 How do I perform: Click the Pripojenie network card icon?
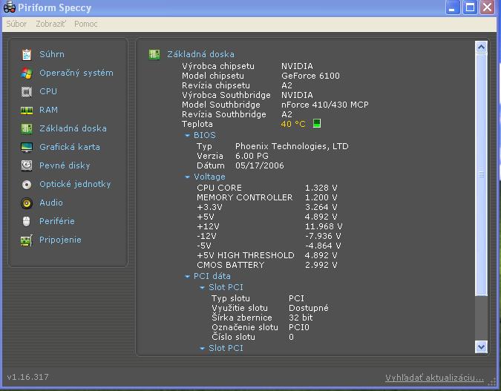tap(27, 240)
